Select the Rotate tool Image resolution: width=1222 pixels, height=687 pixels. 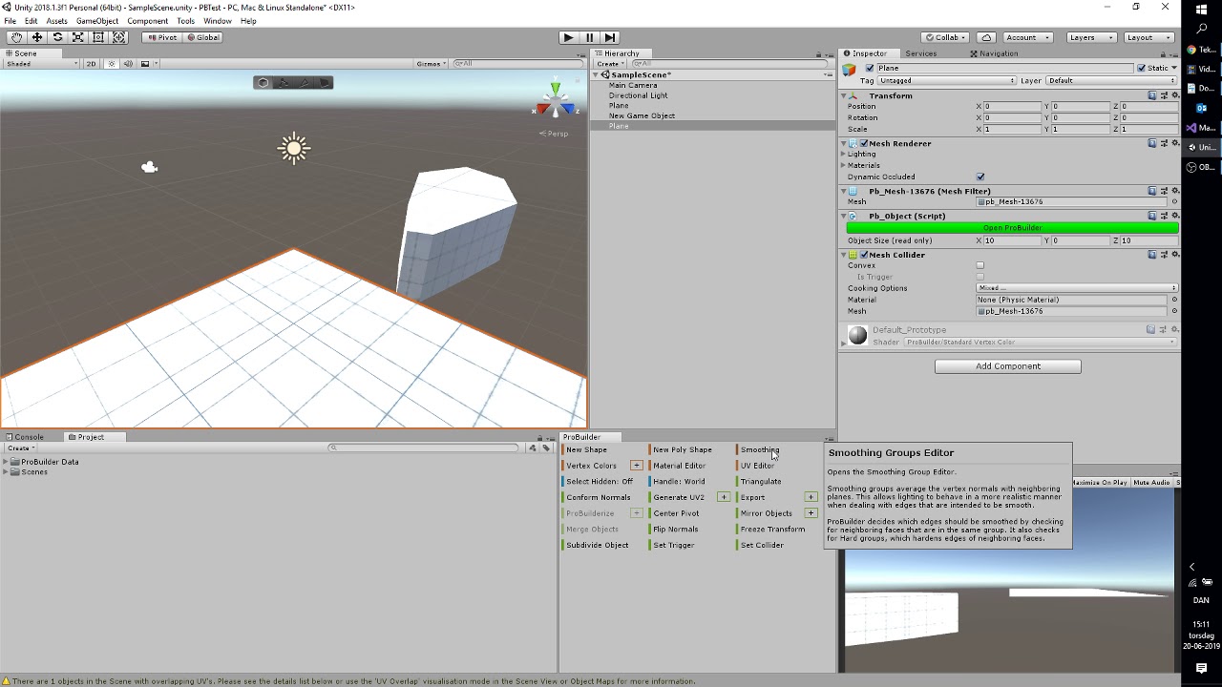(x=57, y=37)
